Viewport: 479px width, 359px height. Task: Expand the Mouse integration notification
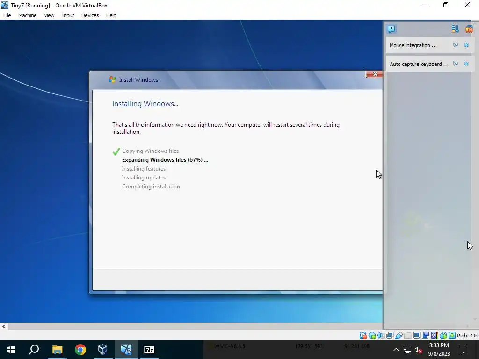click(x=413, y=45)
